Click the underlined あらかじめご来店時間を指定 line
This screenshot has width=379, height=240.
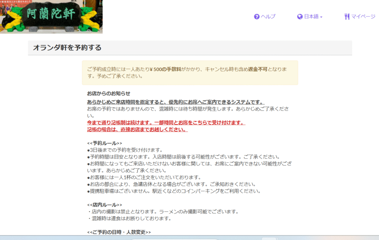(x=175, y=102)
